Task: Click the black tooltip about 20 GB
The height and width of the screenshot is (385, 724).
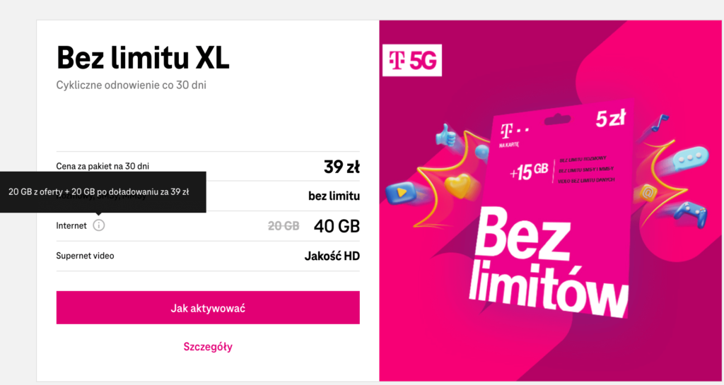Action: click(103, 191)
